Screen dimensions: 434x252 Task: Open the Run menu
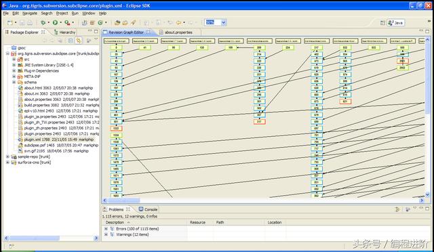75,14
